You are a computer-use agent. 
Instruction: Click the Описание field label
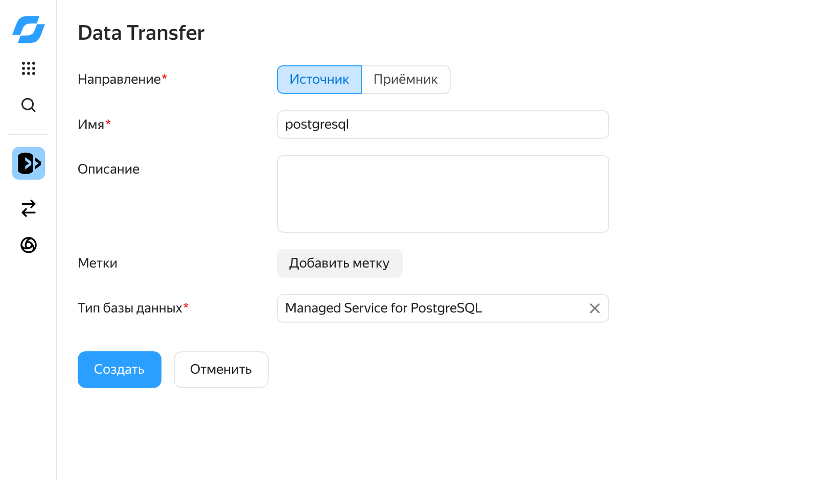tap(108, 170)
